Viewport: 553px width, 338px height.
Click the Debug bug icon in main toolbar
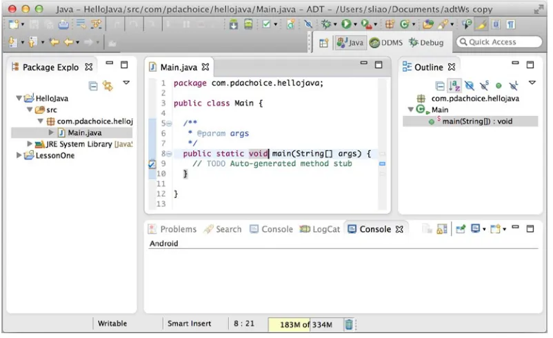tap(326, 24)
